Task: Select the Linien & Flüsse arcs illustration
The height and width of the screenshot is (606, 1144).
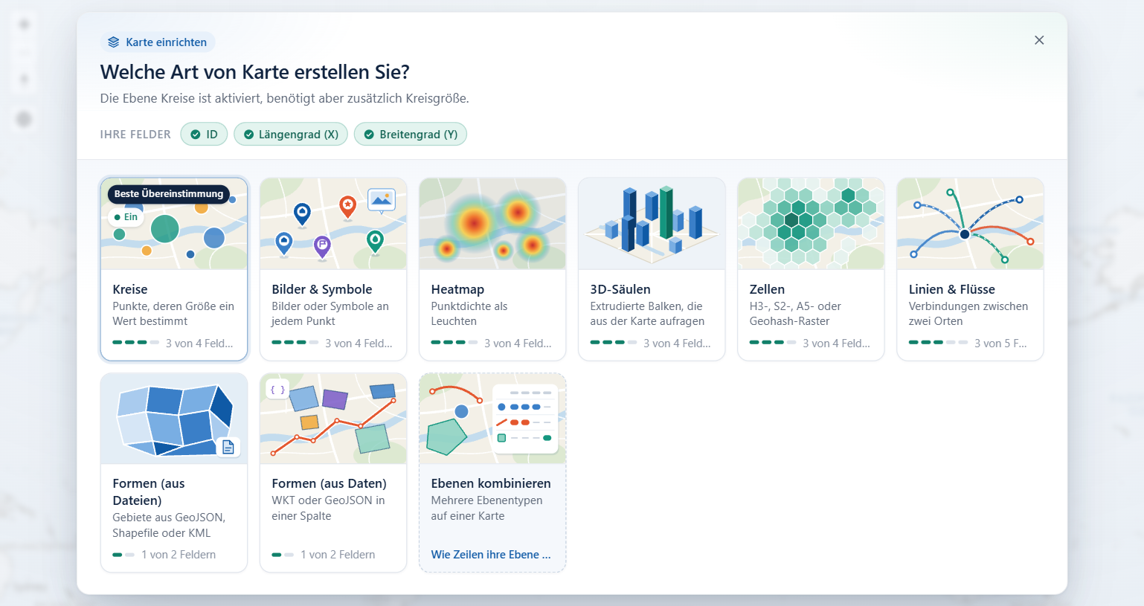Action: (x=970, y=224)
